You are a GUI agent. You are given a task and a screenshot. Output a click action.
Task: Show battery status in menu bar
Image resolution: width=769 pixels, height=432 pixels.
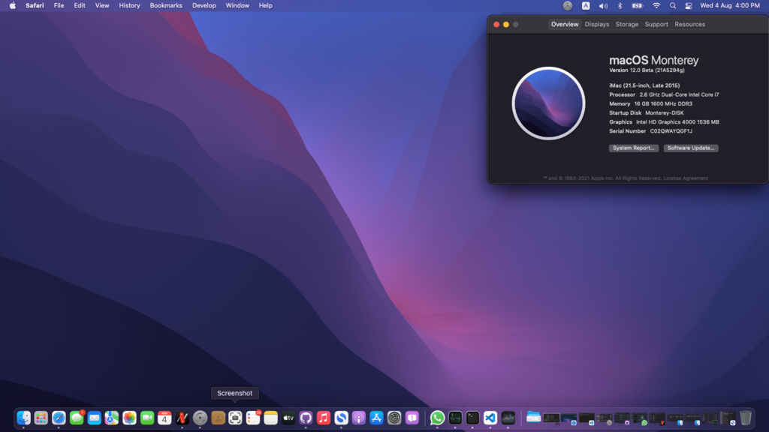[637, 5]
